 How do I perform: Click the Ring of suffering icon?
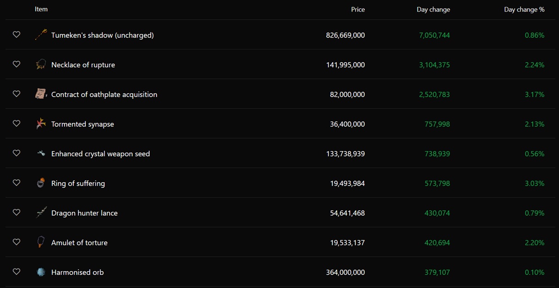point(41,183)
